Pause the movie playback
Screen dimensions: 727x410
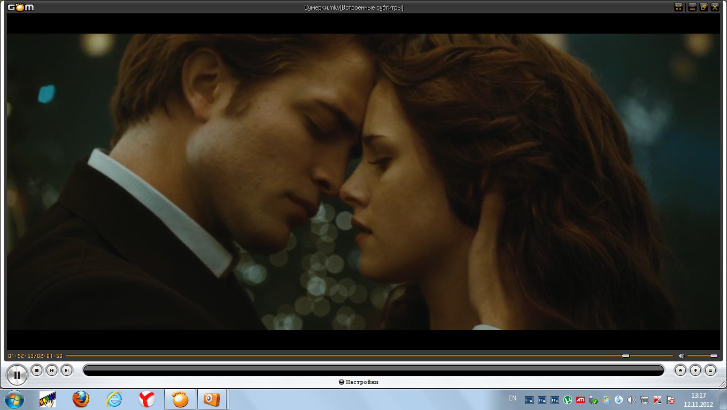point(17,375)
